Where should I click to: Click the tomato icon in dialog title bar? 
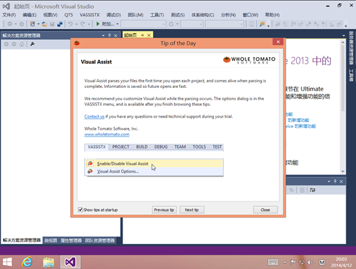[76, 43]
